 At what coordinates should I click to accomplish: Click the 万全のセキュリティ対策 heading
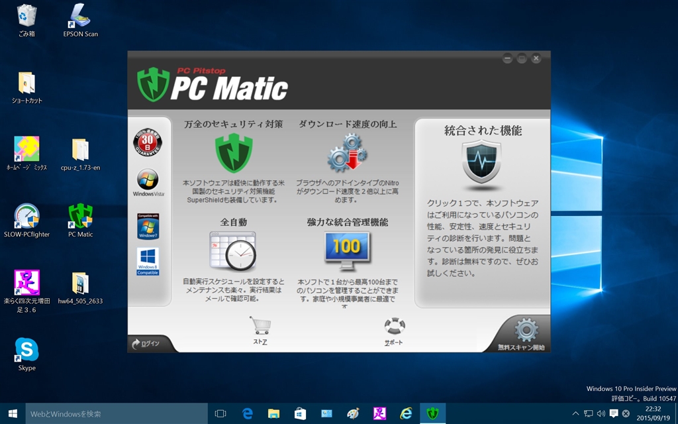(x=234, y=124)
